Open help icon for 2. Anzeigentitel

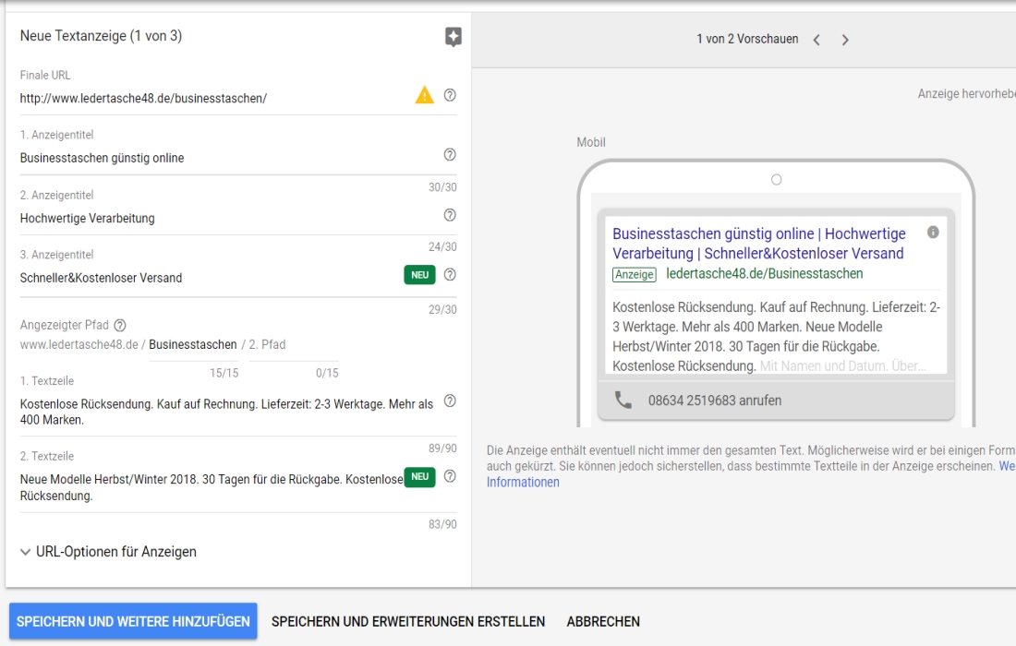point(450,215)
